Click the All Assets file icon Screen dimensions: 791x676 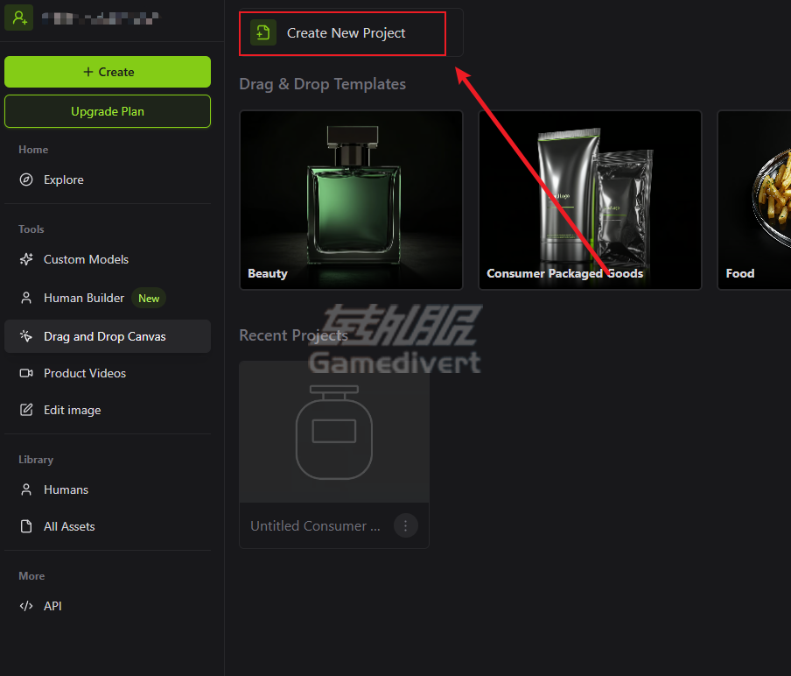[26, 526]
